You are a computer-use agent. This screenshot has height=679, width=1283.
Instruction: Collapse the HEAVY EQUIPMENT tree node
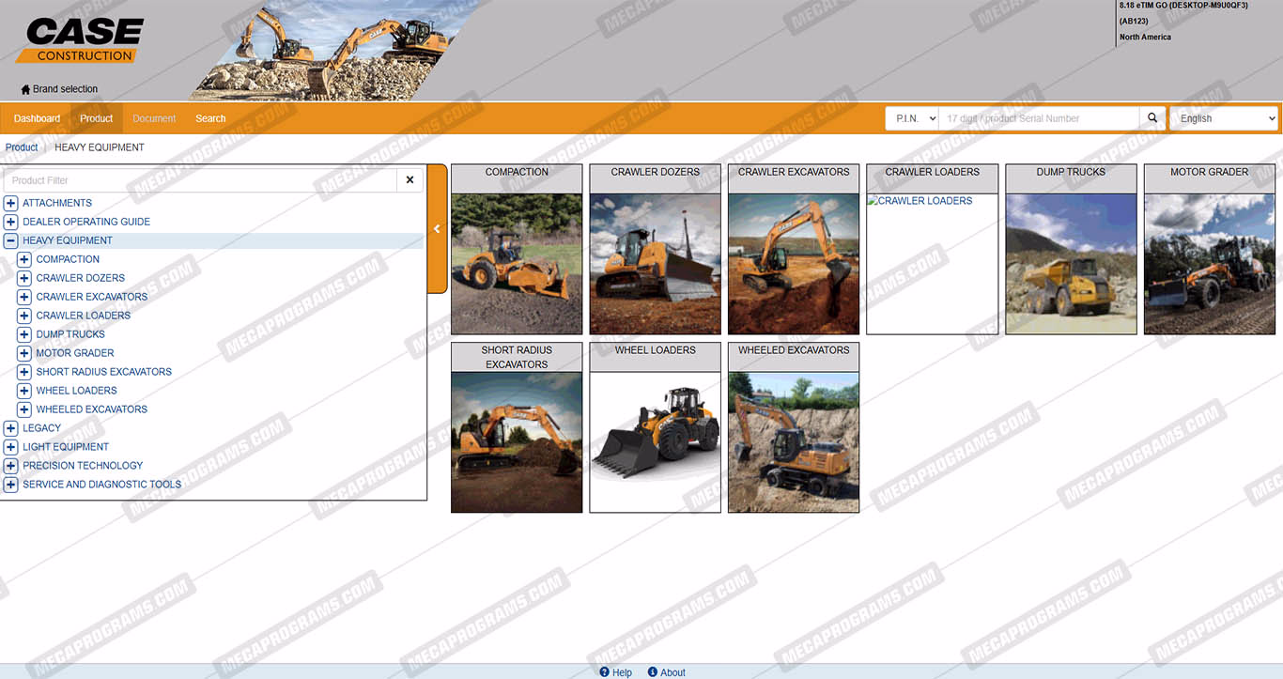point(11,240)
